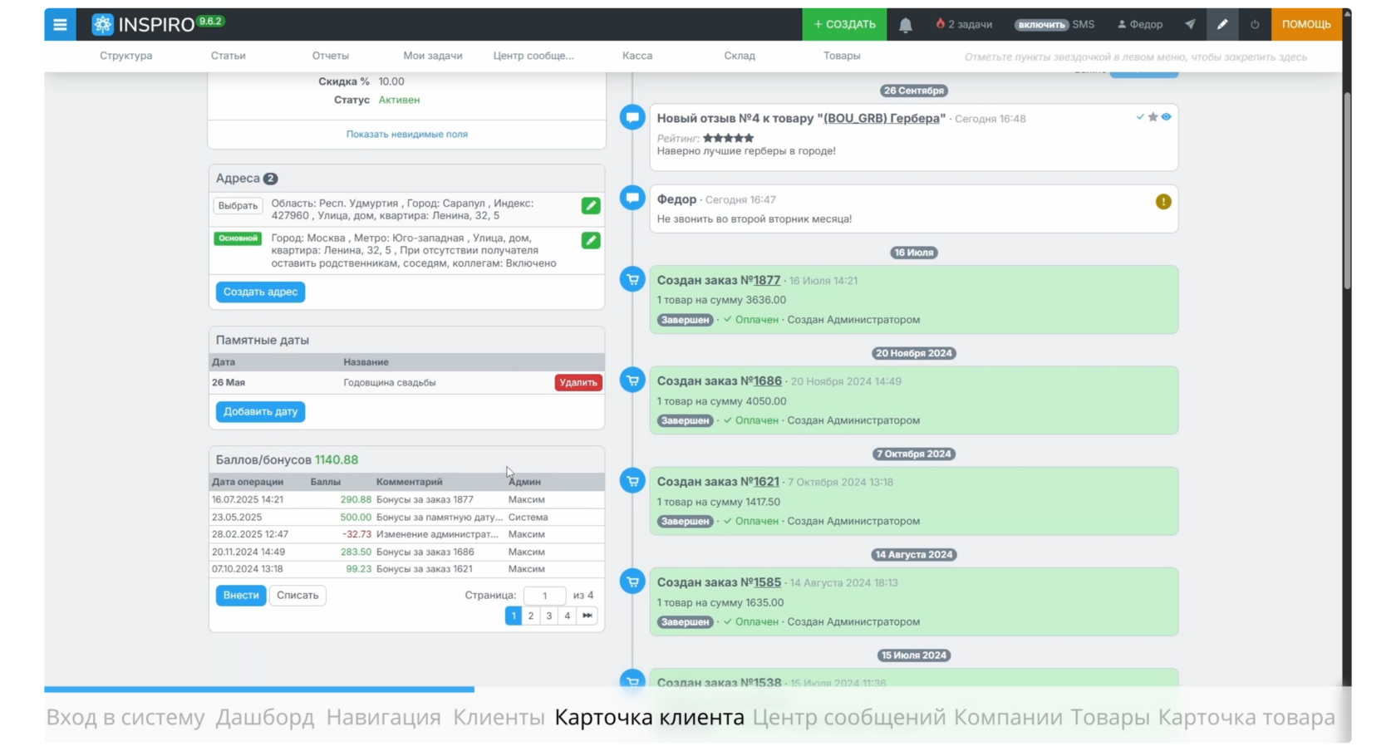The height and width of the screenshot is (751, 1396).
Task: Go to bonus page 4
Action: coord(568,616)
